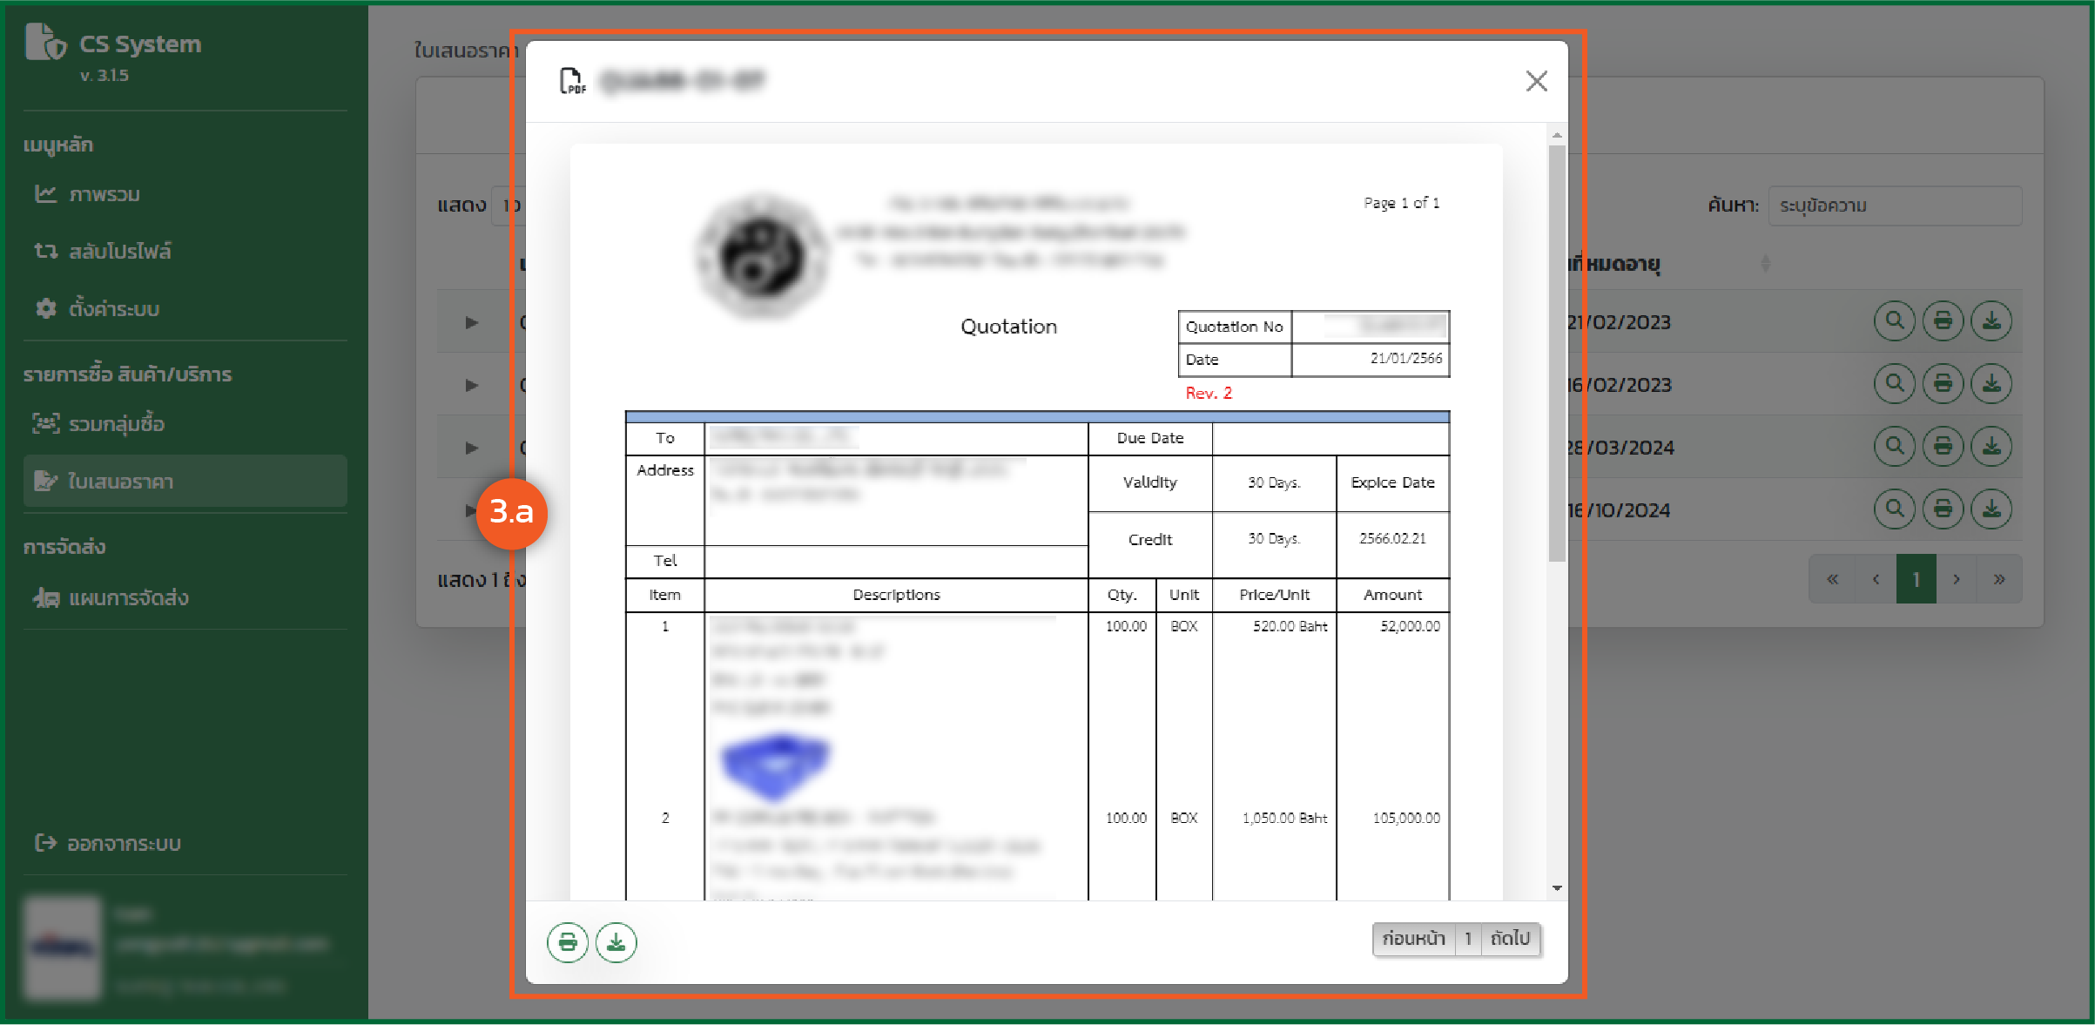Expand the first quotation table row

472,322
